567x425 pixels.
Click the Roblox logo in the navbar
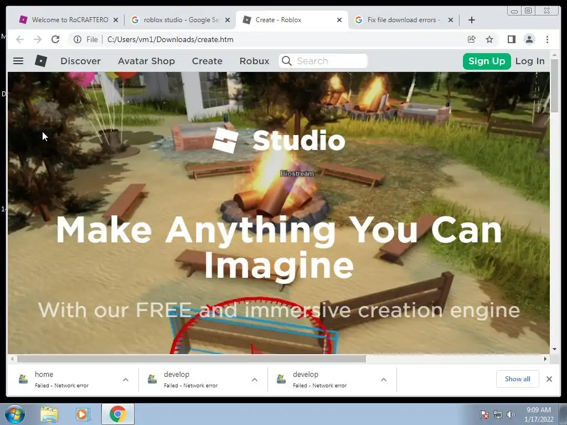click(x=41, y=61)
